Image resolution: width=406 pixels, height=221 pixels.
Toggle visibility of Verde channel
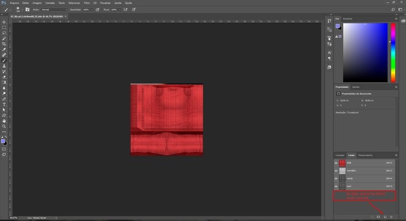(x=336, y=178)
